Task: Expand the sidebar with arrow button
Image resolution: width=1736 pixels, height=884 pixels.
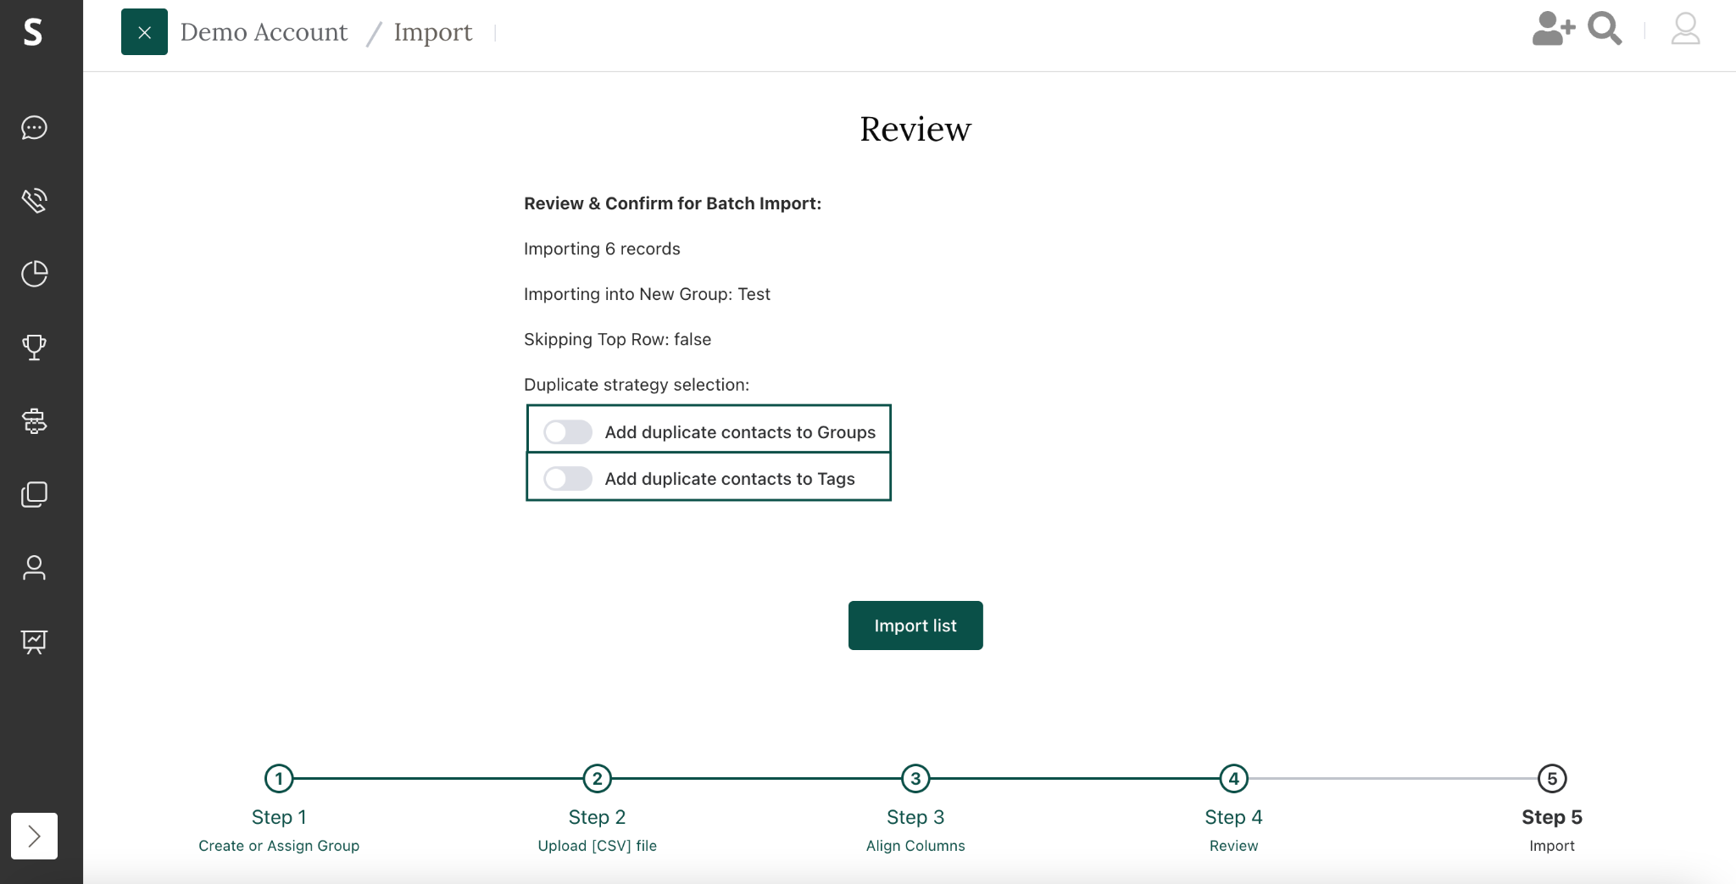Action: point(34,836)
